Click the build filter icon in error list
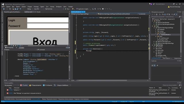Image resolution: width=184 pixels, height=104 pixels. (x=55, y=85)
